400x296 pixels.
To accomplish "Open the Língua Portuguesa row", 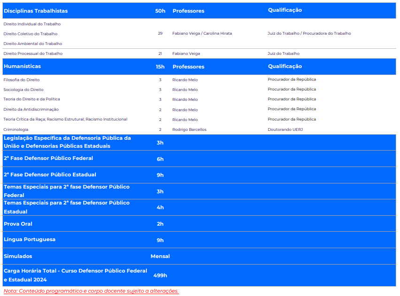I will (30, 240).
